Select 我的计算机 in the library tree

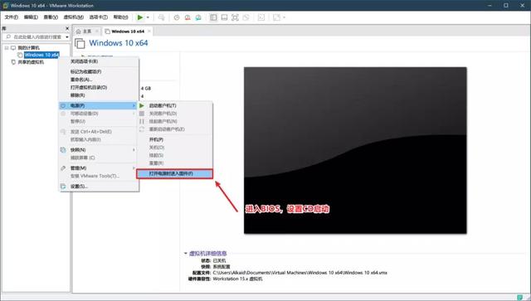pyautogui.click(x=28, y=48)
